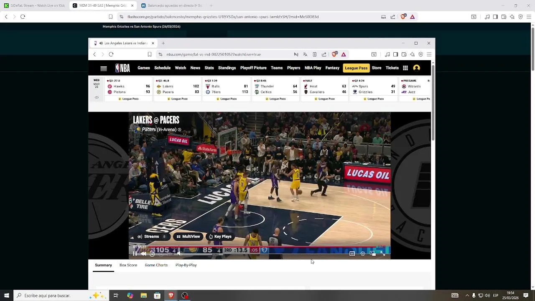Viewport: 535px width, 301px height.
Task: Click Brave Shields icon in inner nba.com window
Action: point(334,54)
